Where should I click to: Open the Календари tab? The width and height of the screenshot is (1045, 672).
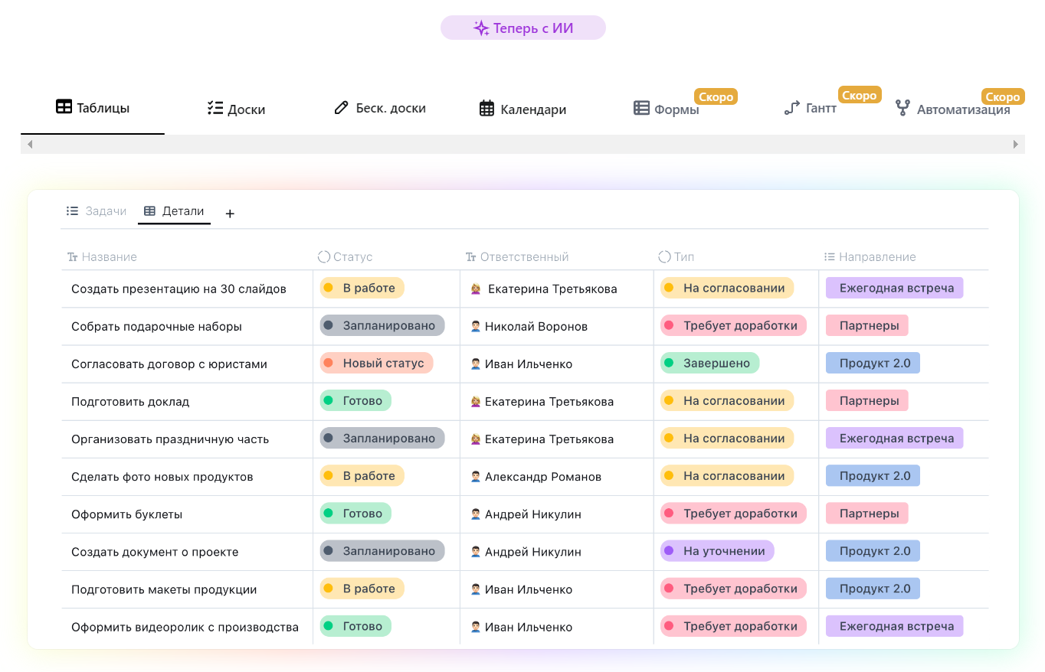[x=522, y=109]
